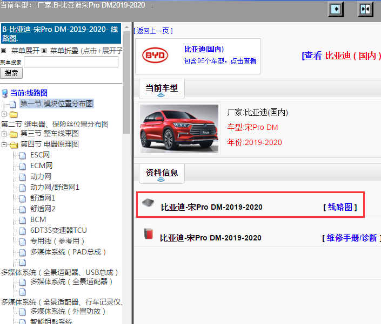Collapse the 第四节 电器原理图 folder

pyautogui.click(x=4, y=144)
